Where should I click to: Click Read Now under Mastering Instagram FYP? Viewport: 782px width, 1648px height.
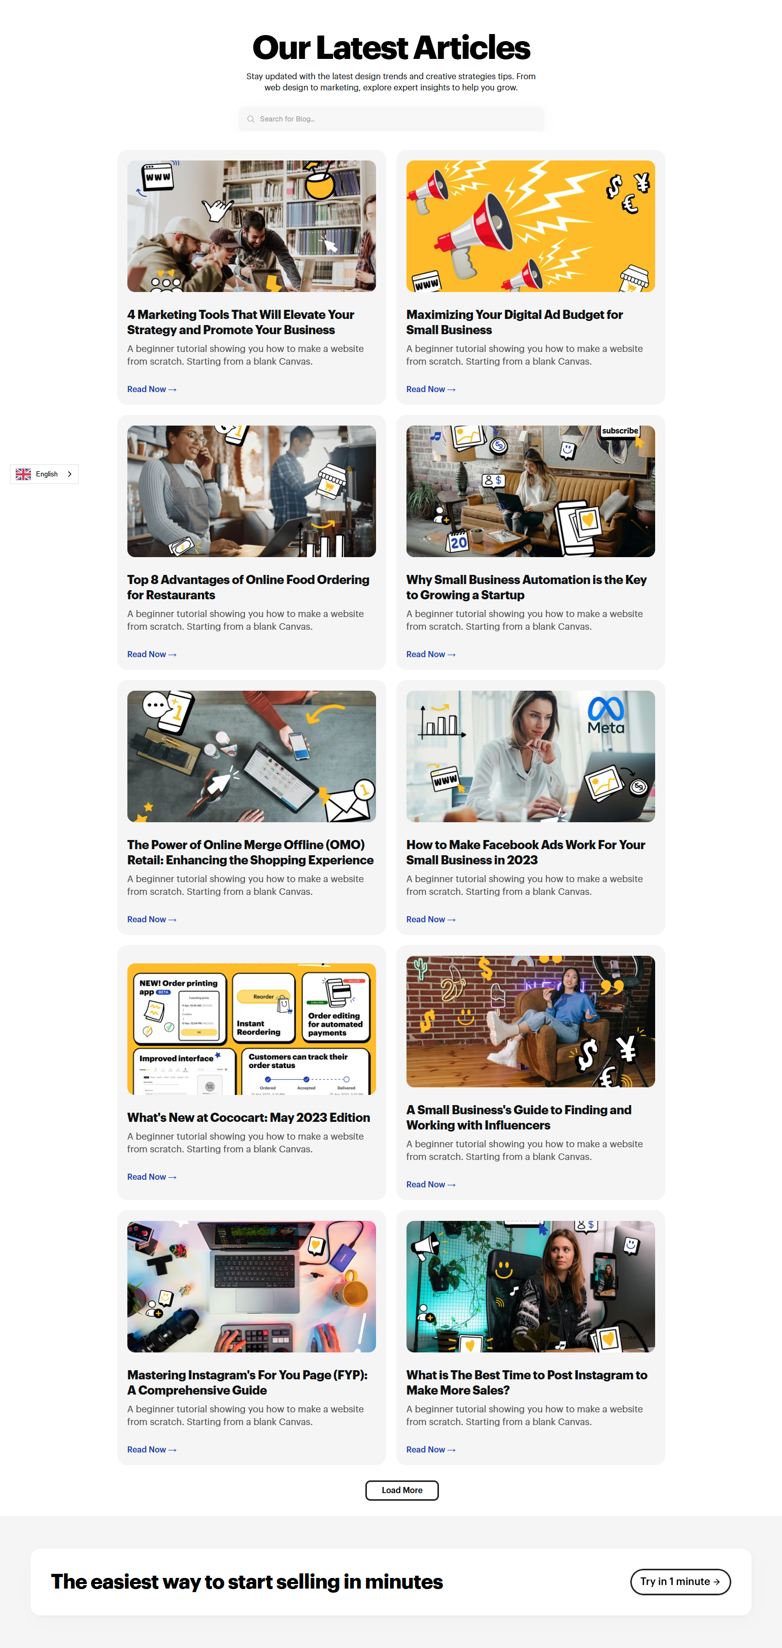coord(152,1449)
